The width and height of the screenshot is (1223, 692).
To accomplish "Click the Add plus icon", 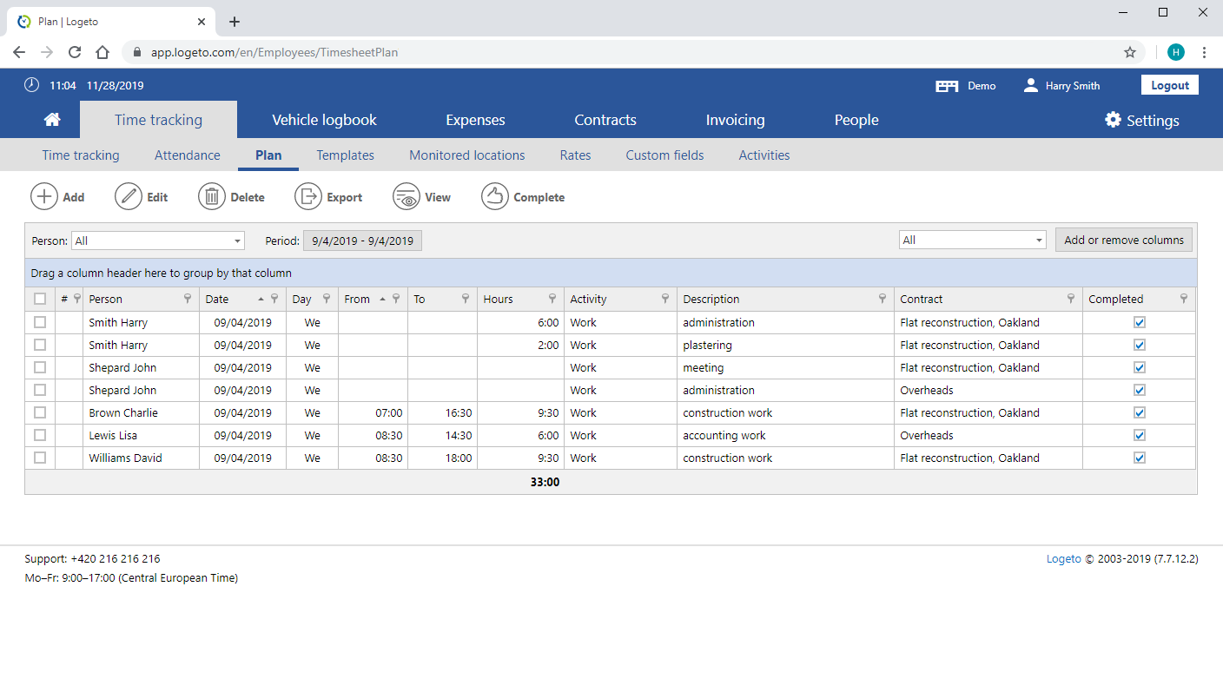I will (x=44, y=197).
